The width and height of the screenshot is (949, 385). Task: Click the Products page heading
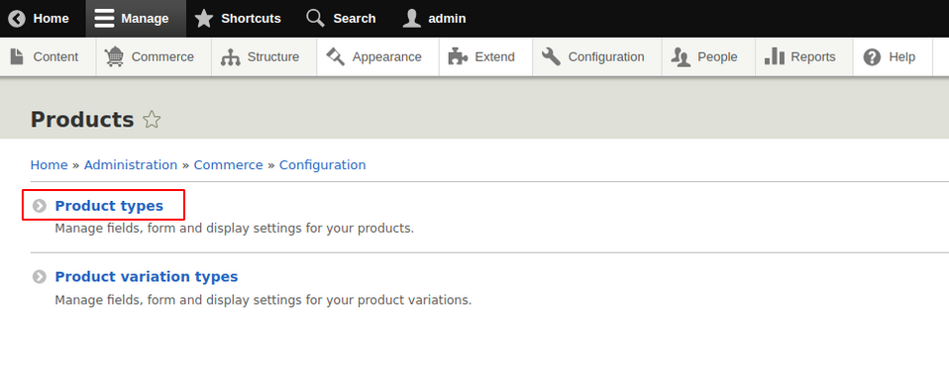click(x=81, y=120)
